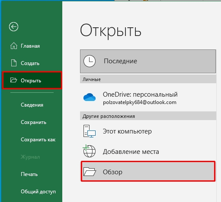Click the folder icon beside Обзор

pos(90,172)
